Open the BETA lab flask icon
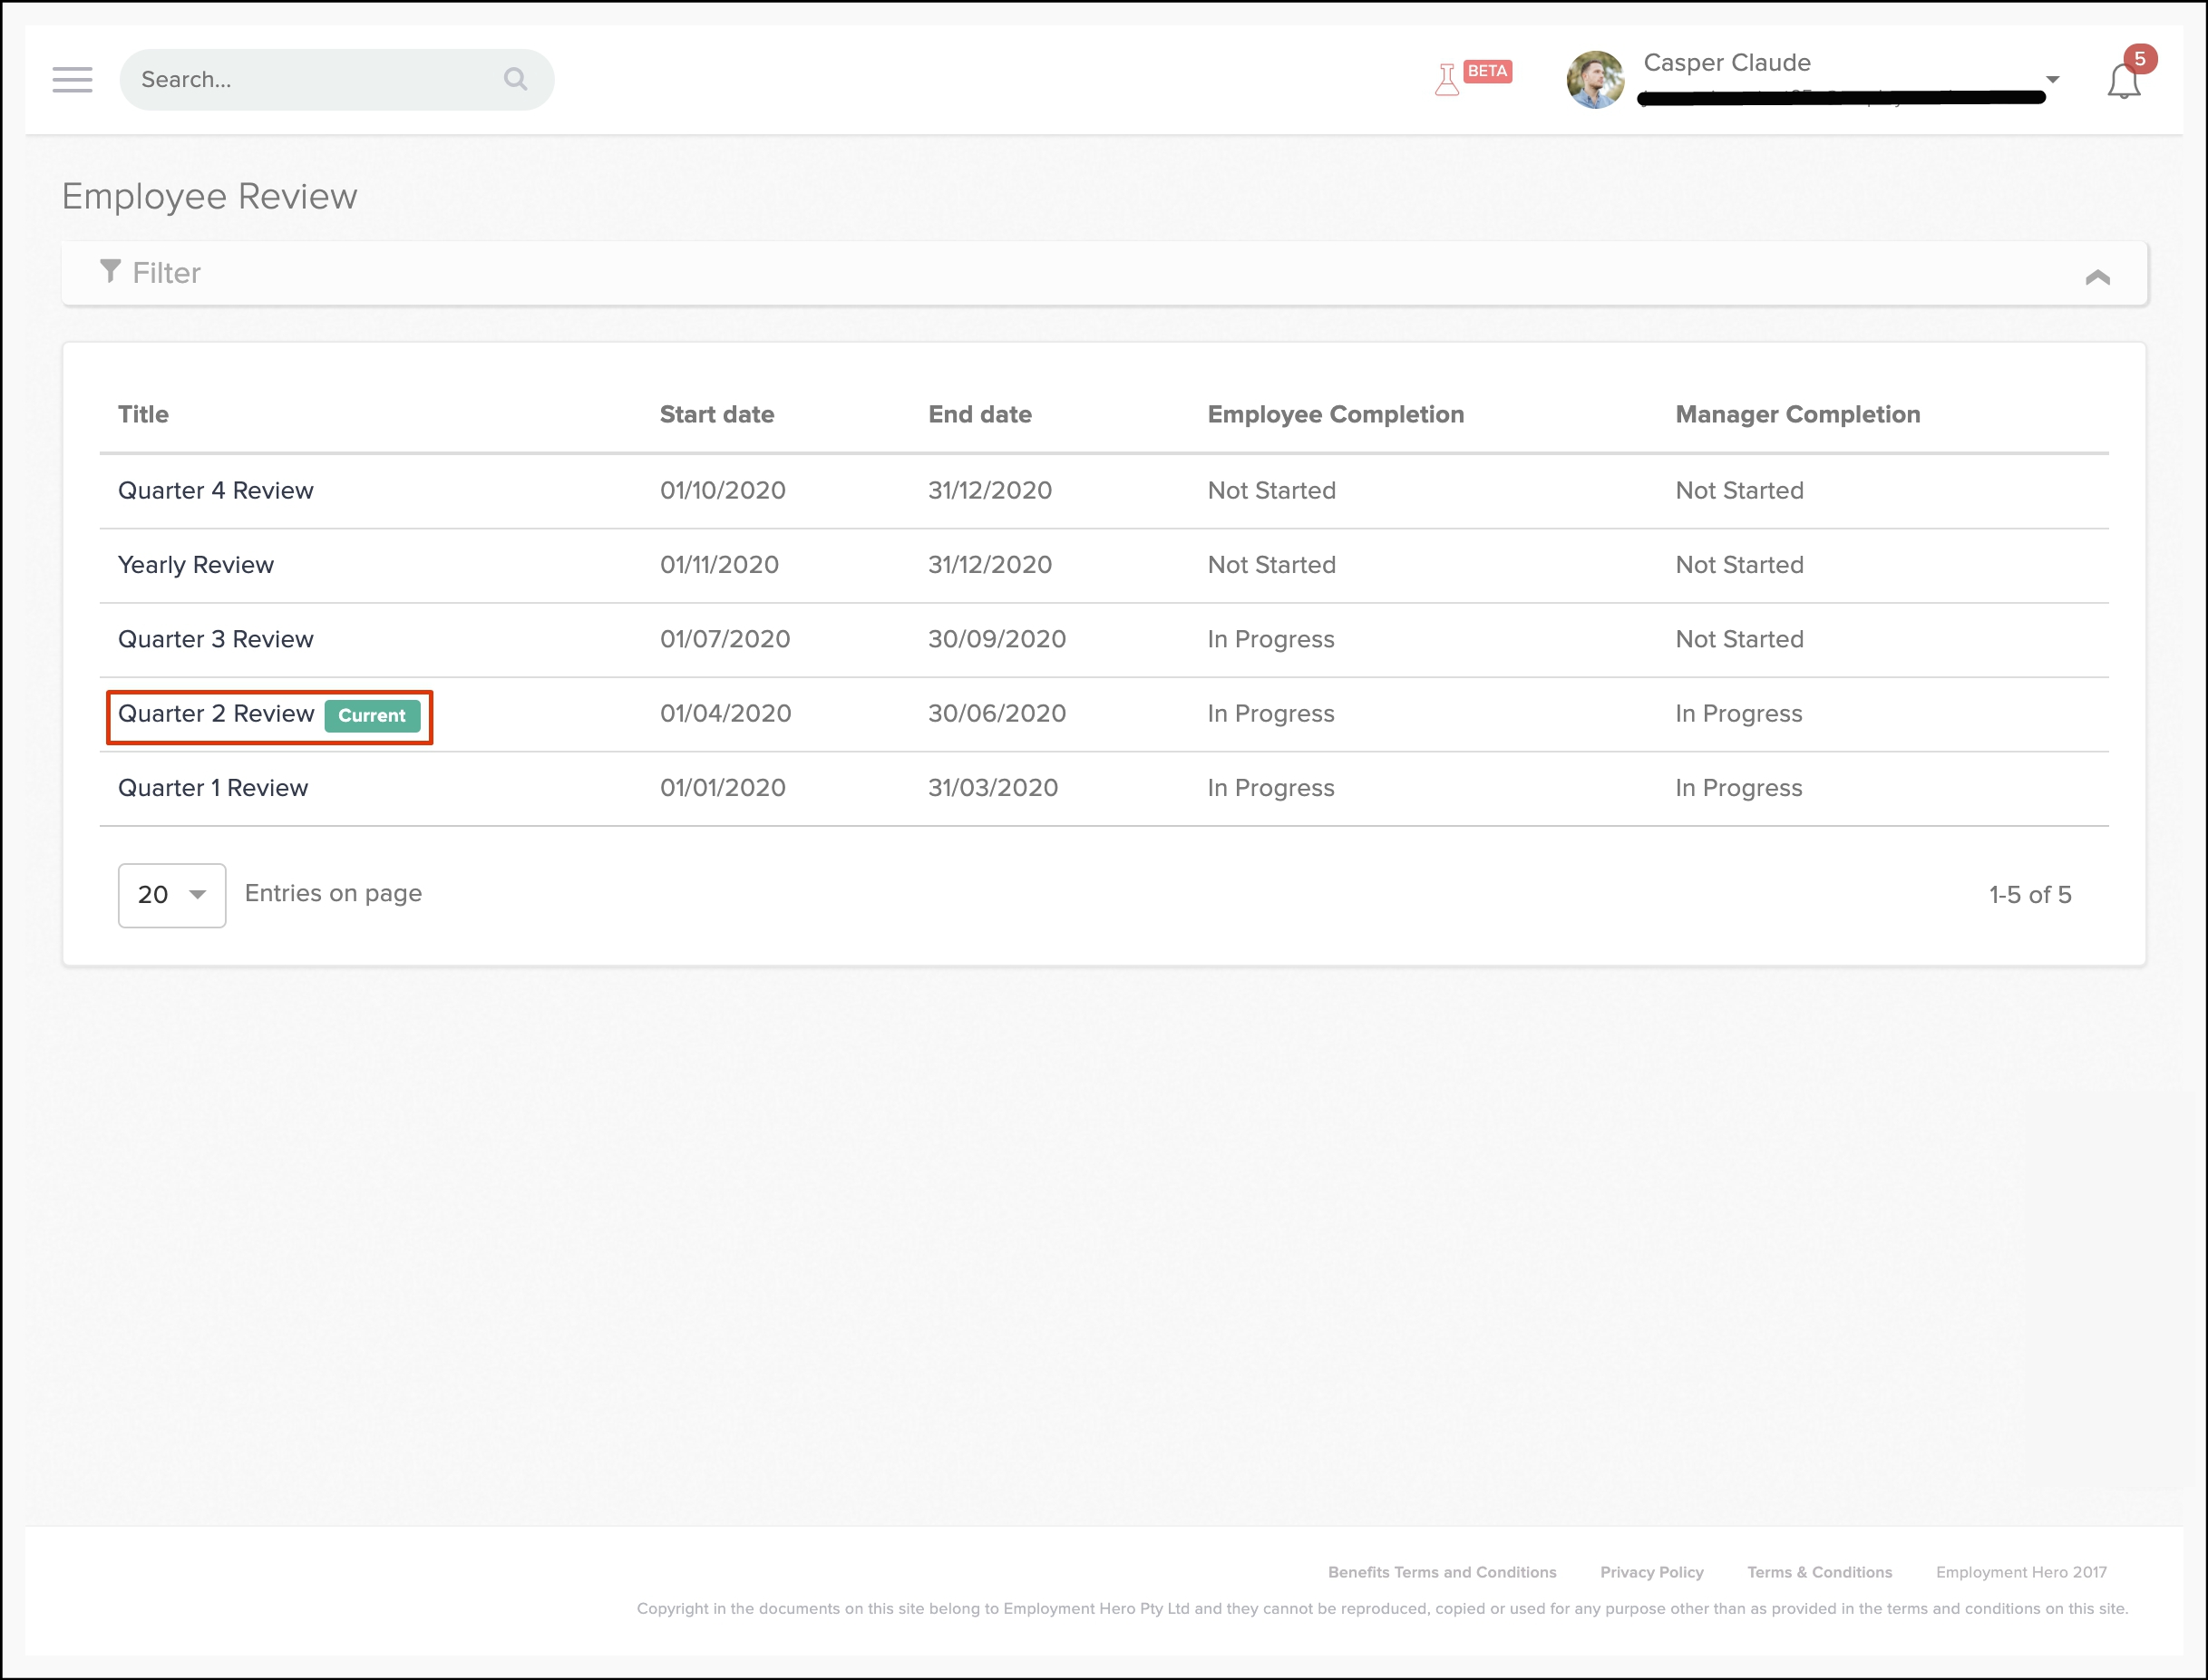The width and height of the screenshot is (2208, 1680). pos(1446,79)
